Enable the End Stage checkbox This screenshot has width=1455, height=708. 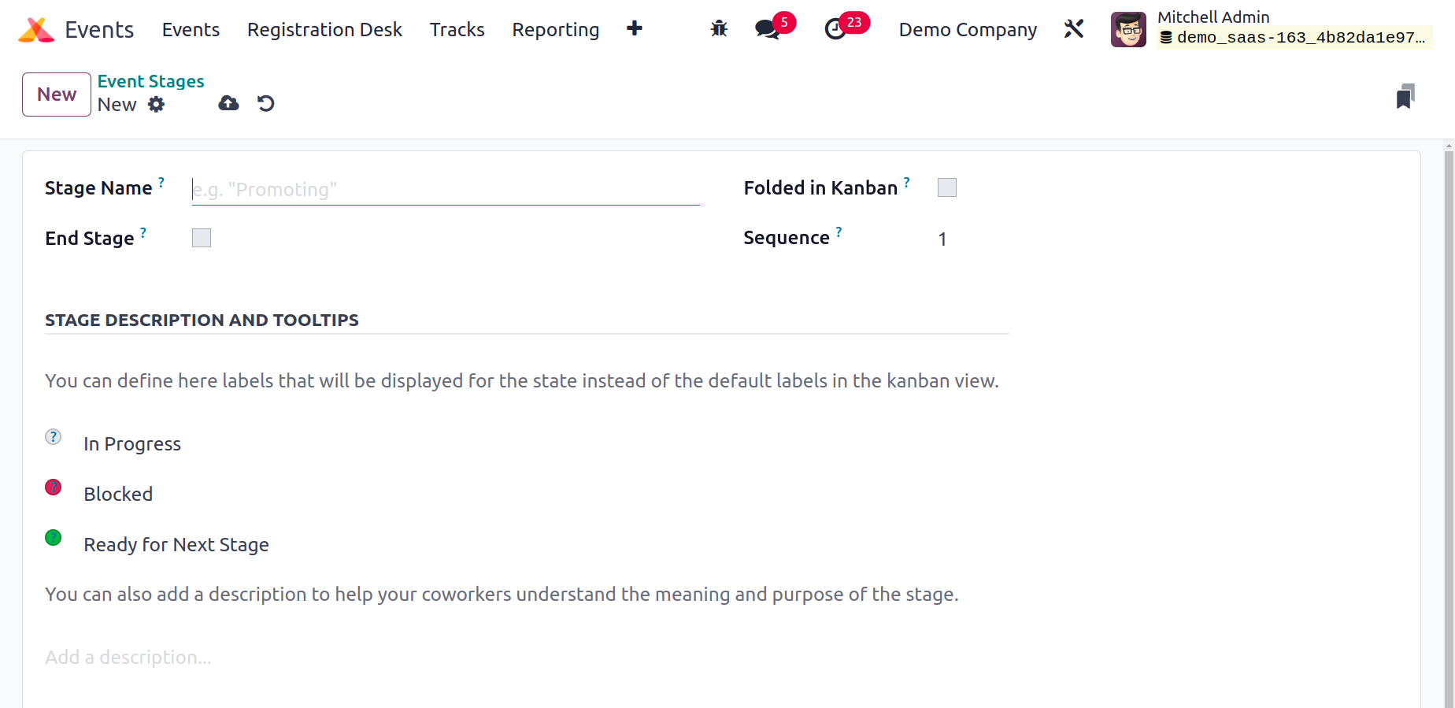click(x=202, y=238)
